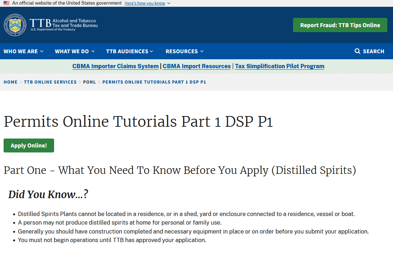Expand "Here's how you know" disclosure
The height and width of the screenshot is (261, 393).
[147, 3]
